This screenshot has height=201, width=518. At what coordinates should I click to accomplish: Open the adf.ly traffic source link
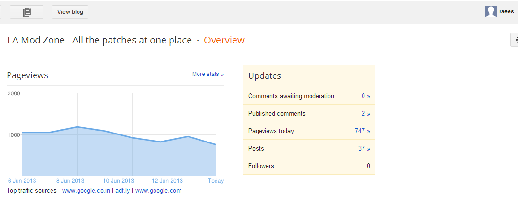tap(123, 191)
